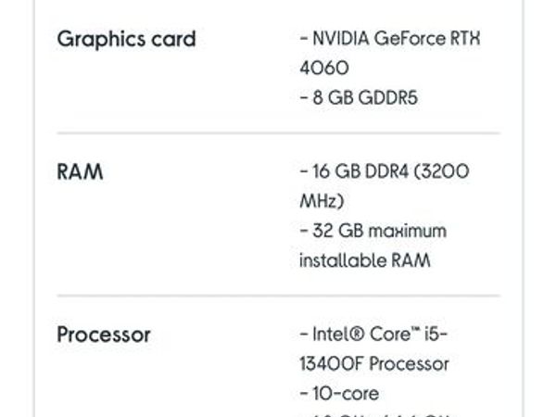The width and height of the screenshot is (556, 417).
Task: Click the Processor row label
Action: tap(104, 335)
